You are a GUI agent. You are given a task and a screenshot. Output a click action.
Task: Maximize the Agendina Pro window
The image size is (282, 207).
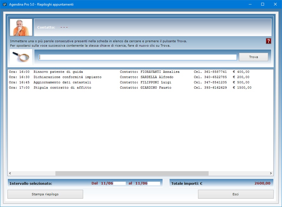pos(263,4)
